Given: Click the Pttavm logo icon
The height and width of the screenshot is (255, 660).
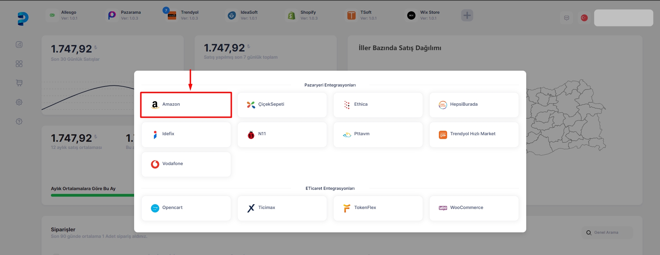Looking at the screenshot, I should click(x=347, y=135).
